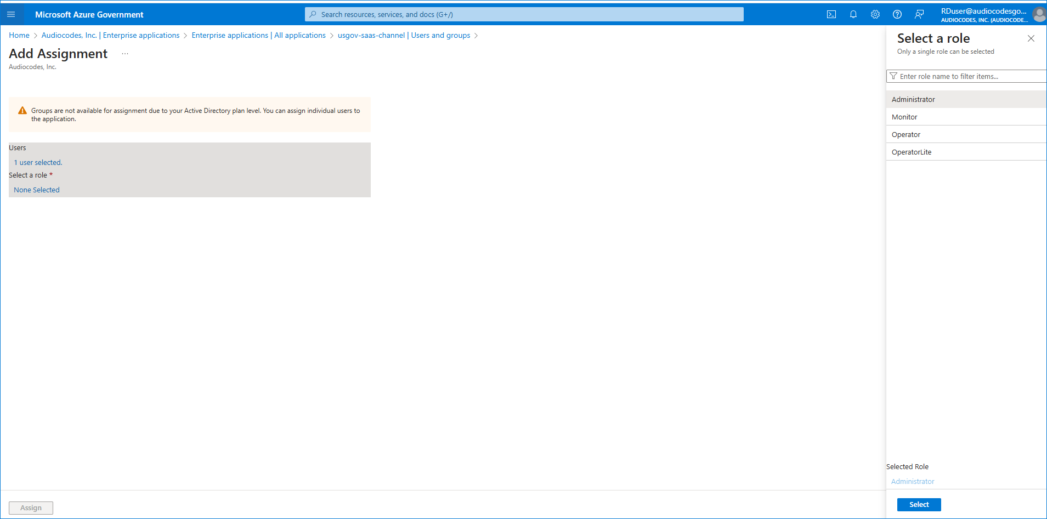Confirm role with the Select button
This screenshot has width=1047, height=519.
click(x=919, y=504)
